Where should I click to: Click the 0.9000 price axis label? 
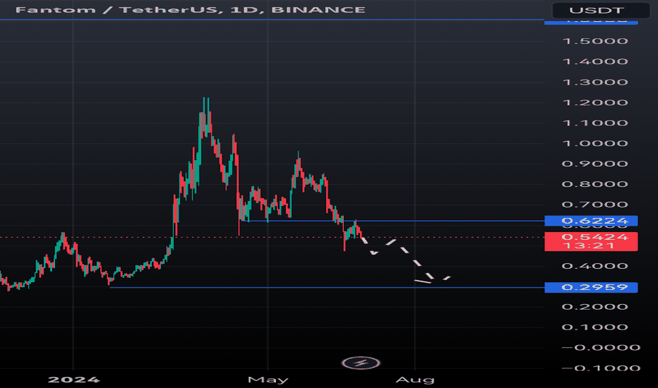point(595,164)
